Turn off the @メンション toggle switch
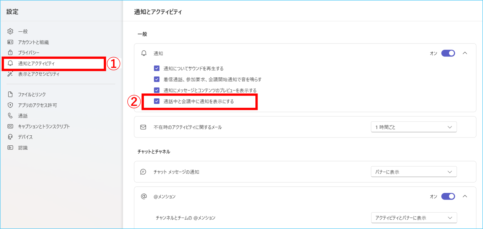 point(448,196)
